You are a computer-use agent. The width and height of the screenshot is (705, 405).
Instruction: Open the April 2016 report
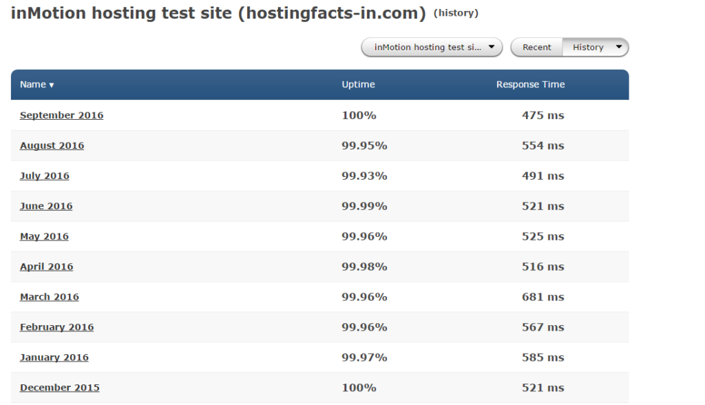pos(45,267)
